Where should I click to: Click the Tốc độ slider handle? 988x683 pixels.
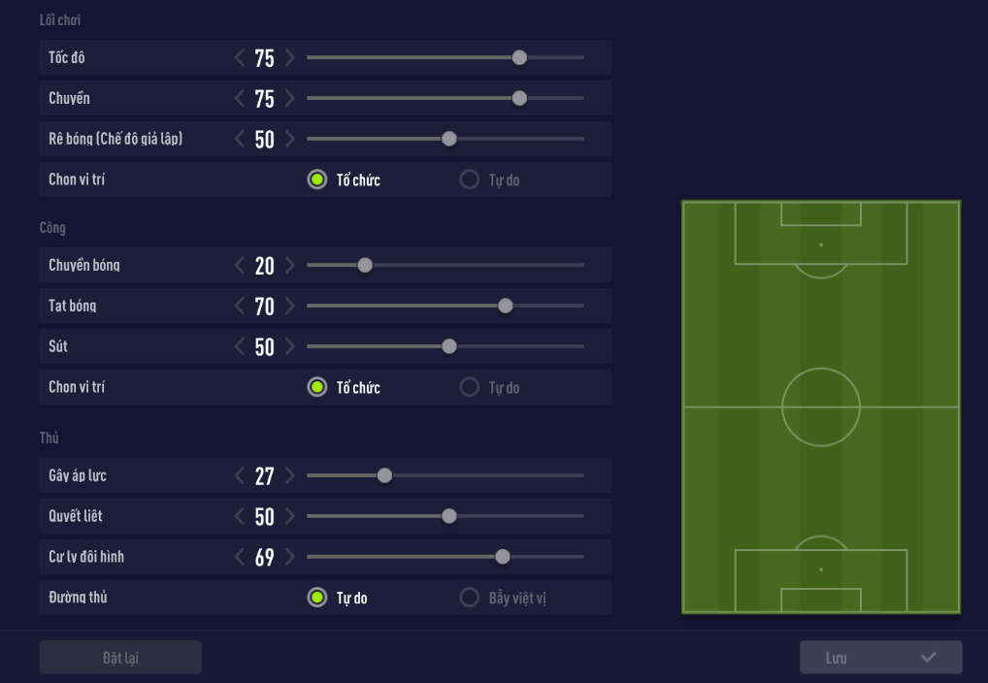point(519,58)
